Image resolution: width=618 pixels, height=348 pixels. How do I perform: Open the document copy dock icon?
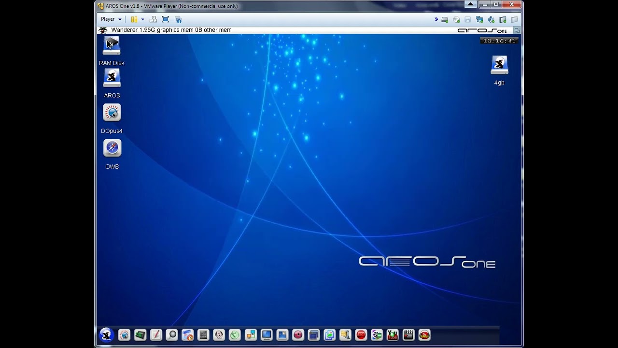click(x=330, y=334)
